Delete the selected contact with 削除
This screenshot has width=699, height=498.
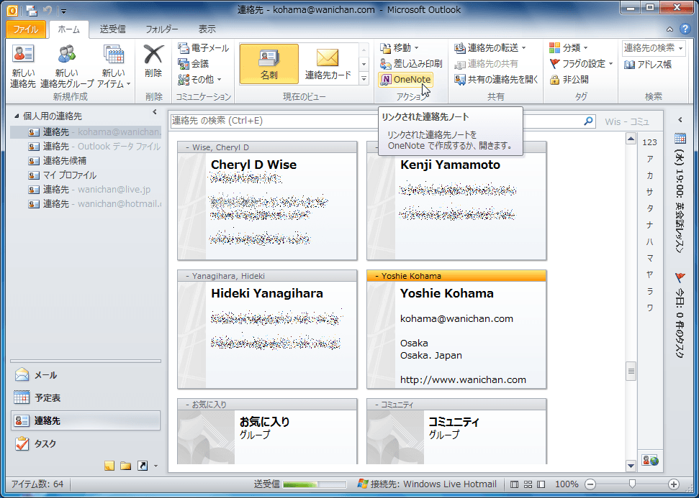point(153,63)
